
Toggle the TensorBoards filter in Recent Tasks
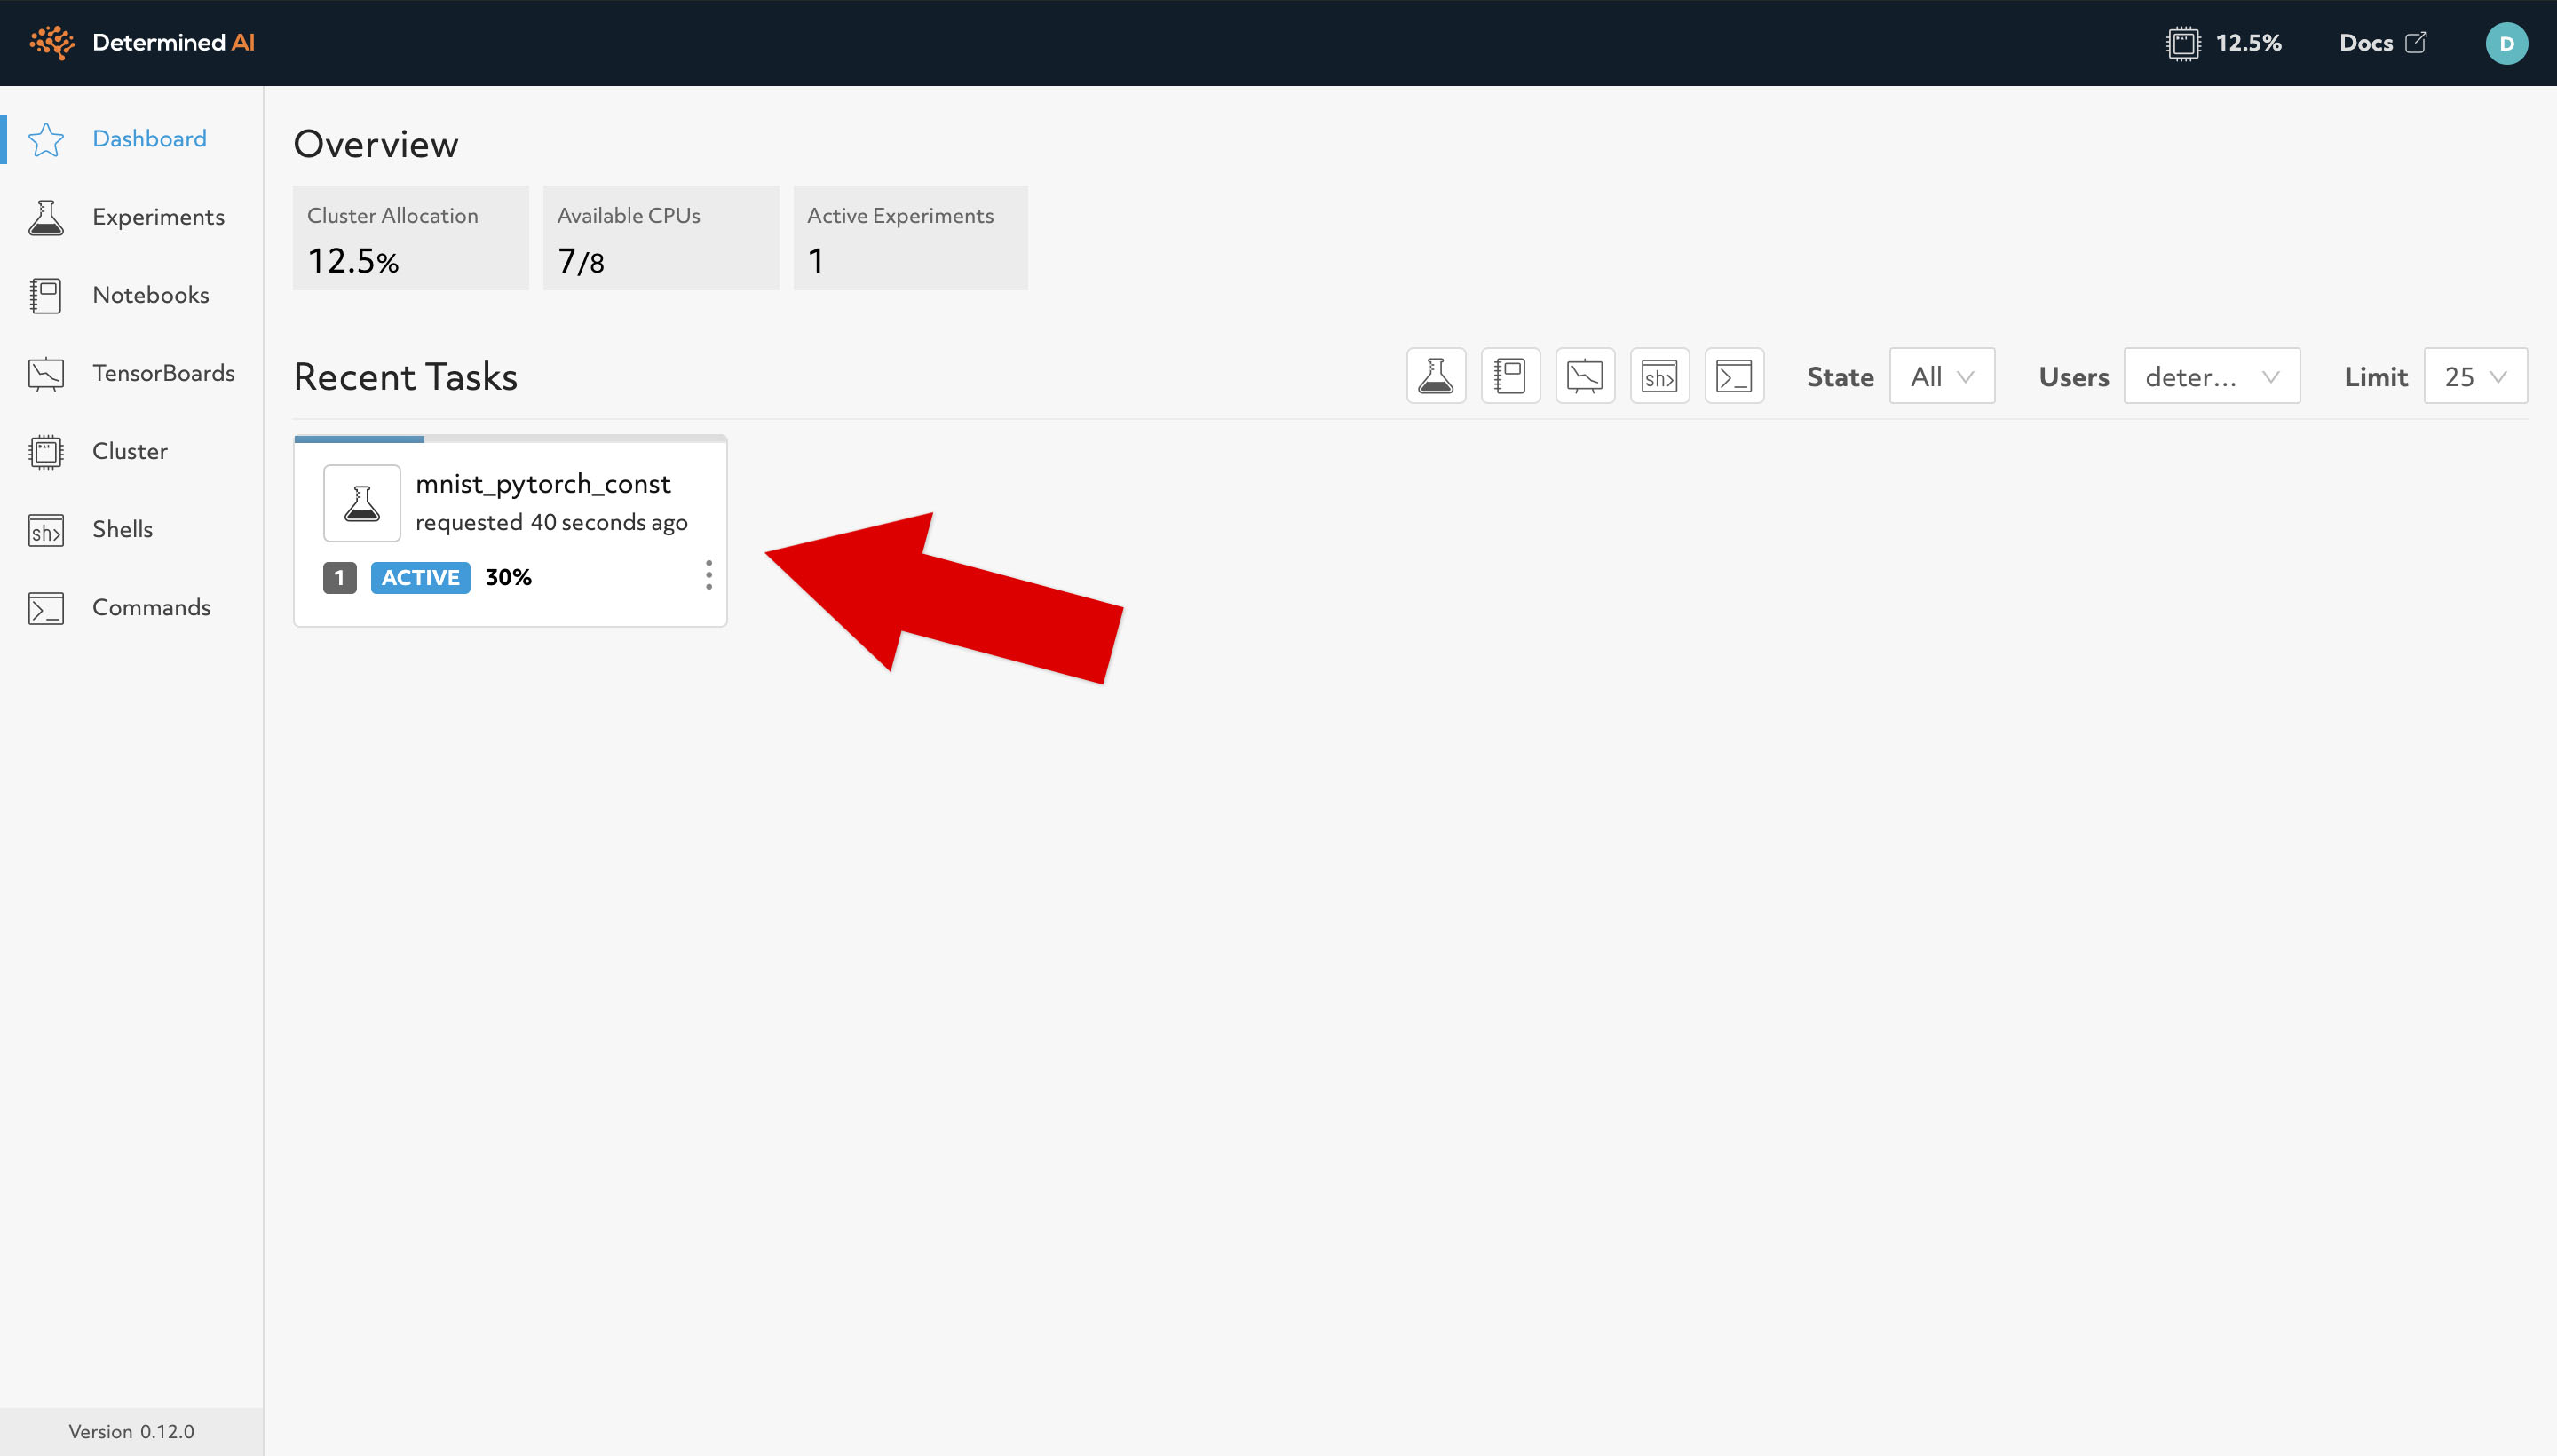(1585, 376)
